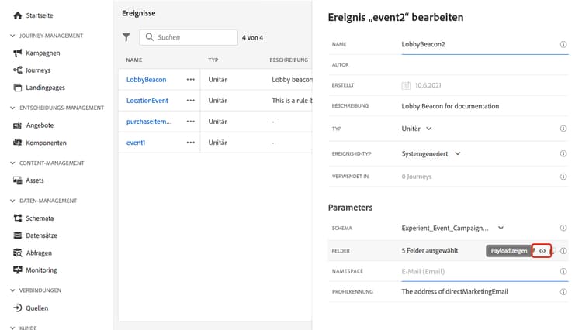Click the Kampagnen megaphone icon
Viewport: 582px width, 330px height.
(17, 53)
